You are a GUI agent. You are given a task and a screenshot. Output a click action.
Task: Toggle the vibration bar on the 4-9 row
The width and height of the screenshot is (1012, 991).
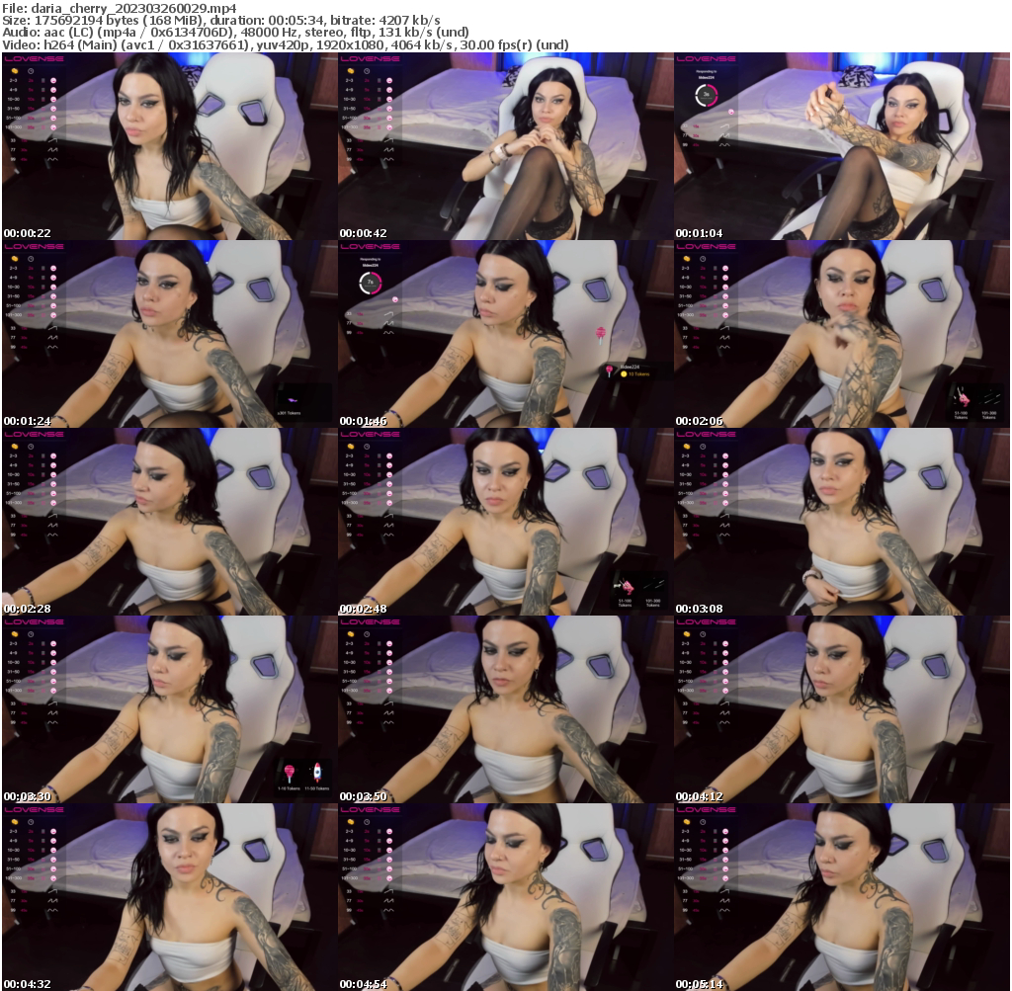click(x=43, y=89)
